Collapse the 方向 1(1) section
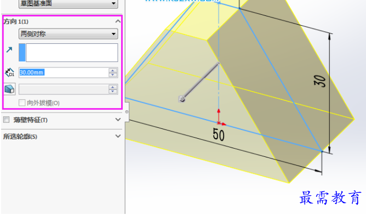 (x=118, y=21)
